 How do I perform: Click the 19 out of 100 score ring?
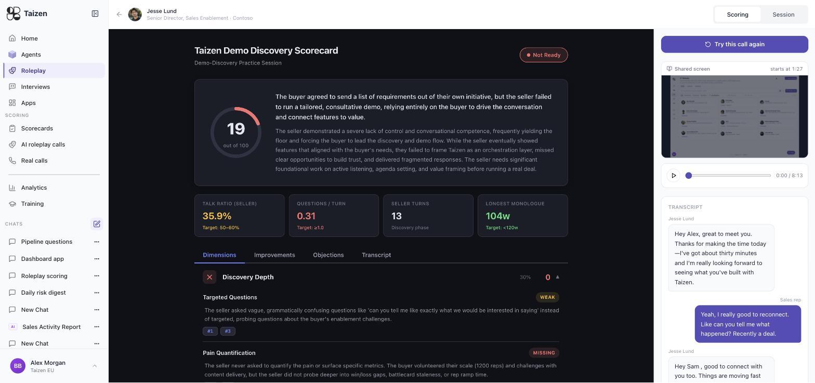coord(235,133)
